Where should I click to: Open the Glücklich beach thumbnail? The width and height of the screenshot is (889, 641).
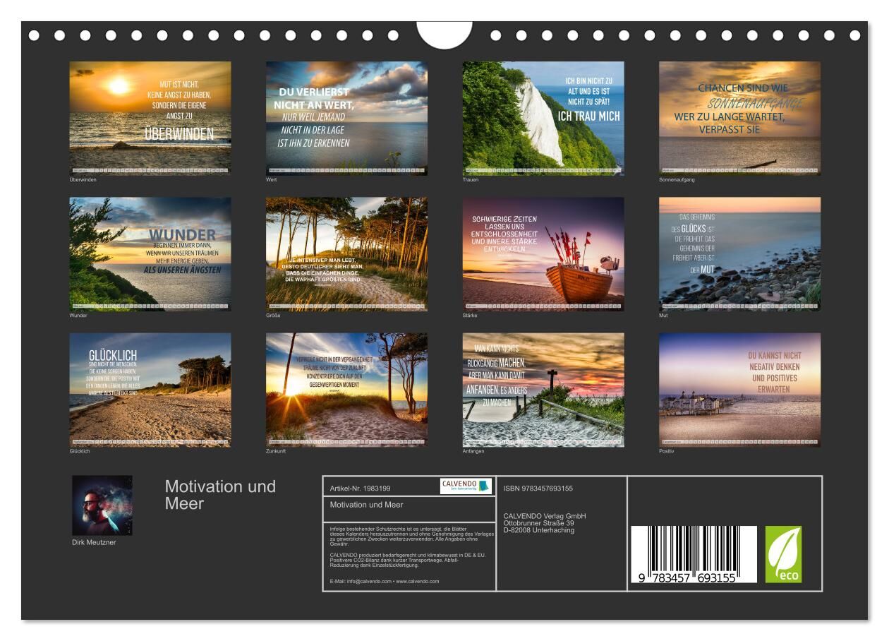[150, 390]
